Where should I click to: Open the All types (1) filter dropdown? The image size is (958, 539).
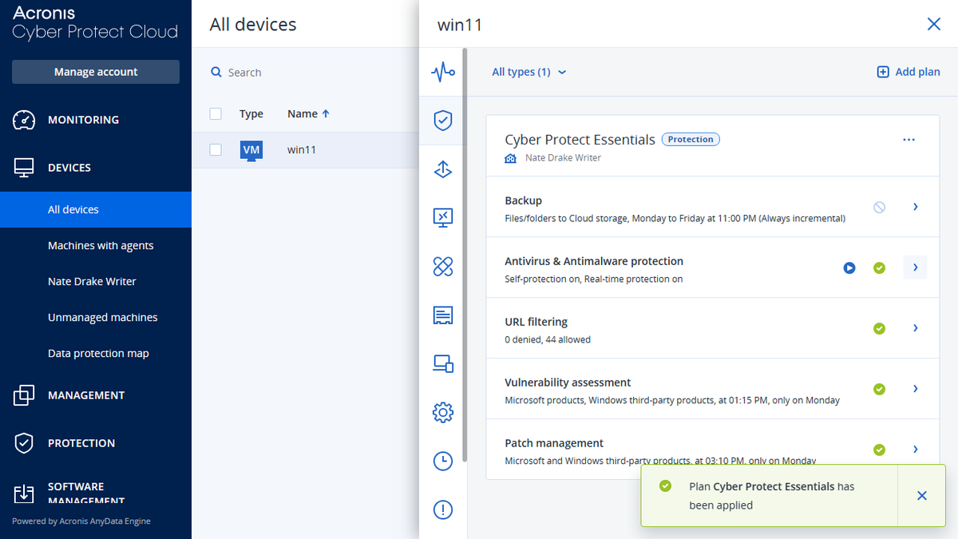tap(529, 71)
